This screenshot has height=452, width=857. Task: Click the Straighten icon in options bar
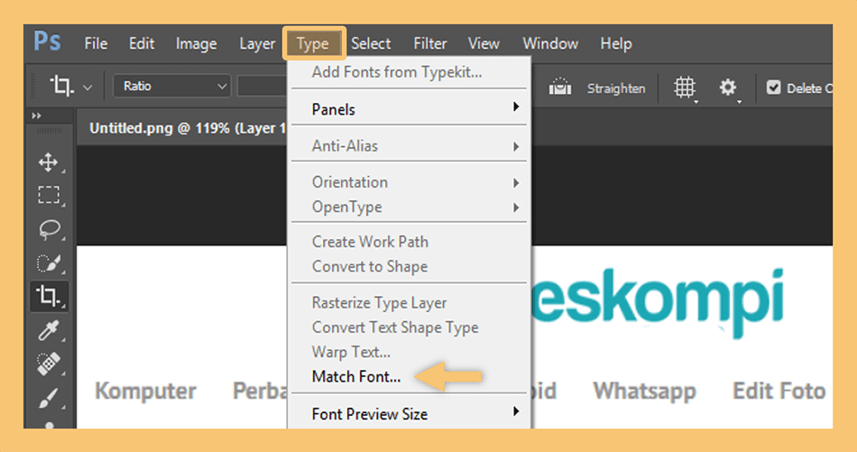click(559, 87)
